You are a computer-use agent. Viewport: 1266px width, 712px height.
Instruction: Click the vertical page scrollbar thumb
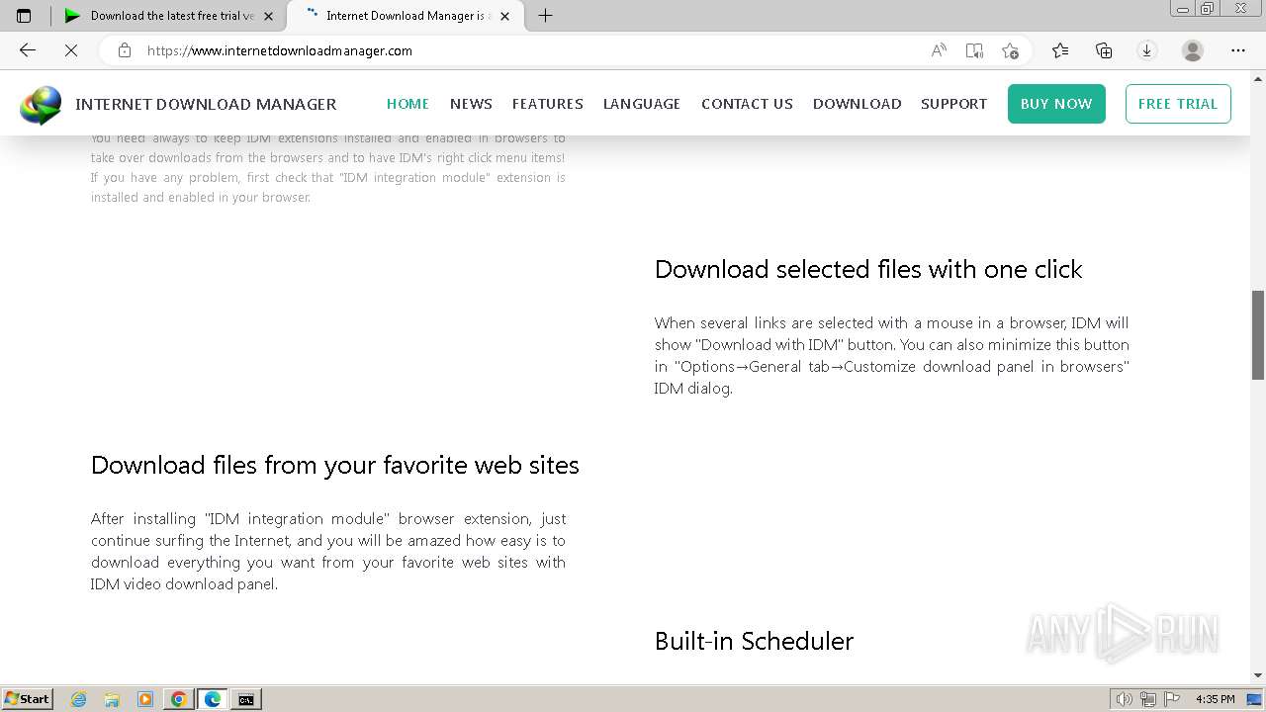pos(1258,334)
